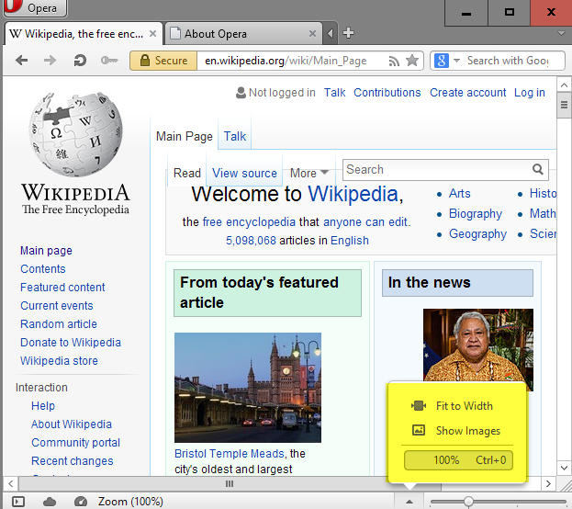Viewport: 572px width, 509px height.
Task: Click the Back navigation arrow
Action: 22,61
